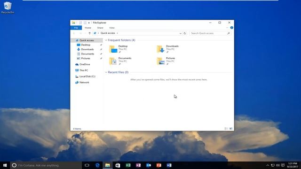Switch to the Home ribbon tab
The width and height of the screenshot is (301, 169).
coord(88,28)
